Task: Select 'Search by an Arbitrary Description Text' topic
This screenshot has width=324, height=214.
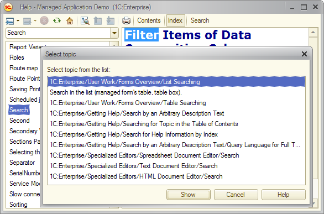Action: point(176,113)
